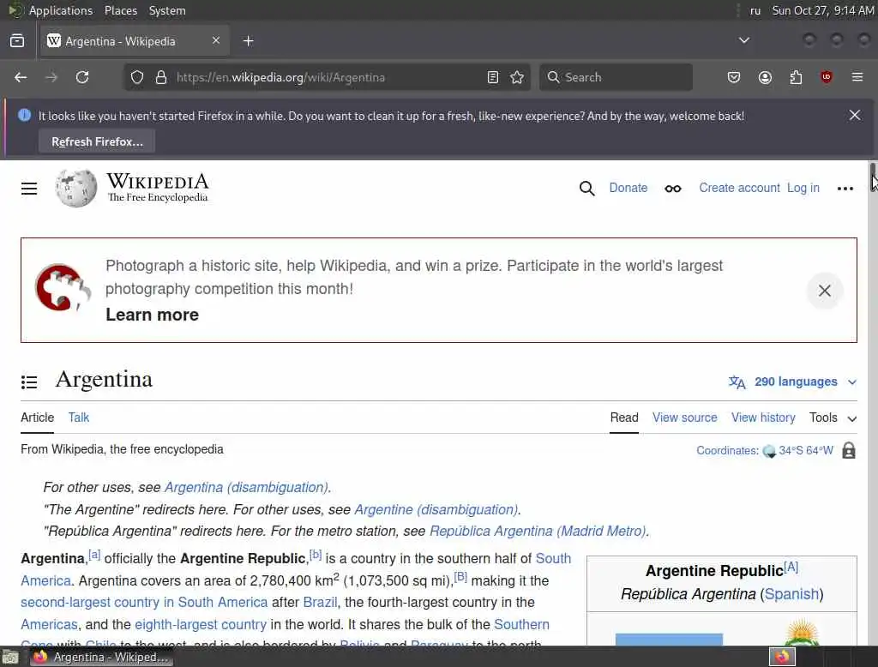
Task: Expand the Tools dropdown menu
Action: pos(833,418)
